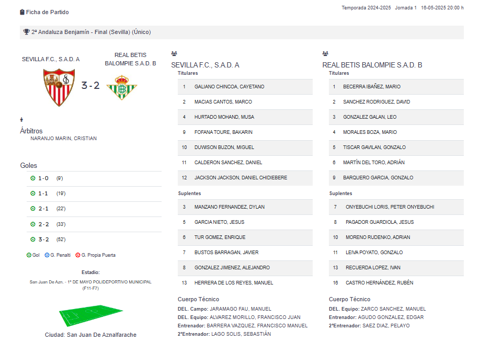Click the REAL BETIS BALOMPIE S.A.D. B lineup heading

[372, 65]
